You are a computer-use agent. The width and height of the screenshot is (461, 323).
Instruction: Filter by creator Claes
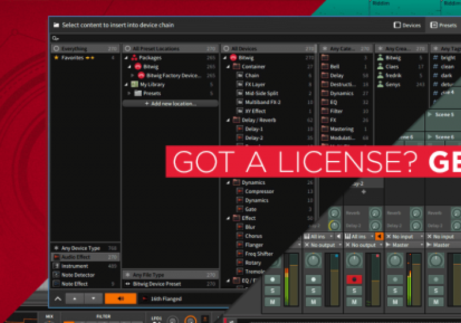coord(392,67)
